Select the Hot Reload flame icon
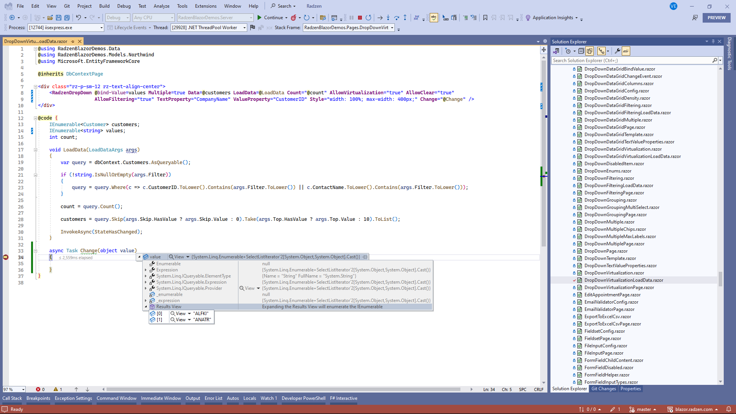 pyautogui.click(x=294, y=18)
